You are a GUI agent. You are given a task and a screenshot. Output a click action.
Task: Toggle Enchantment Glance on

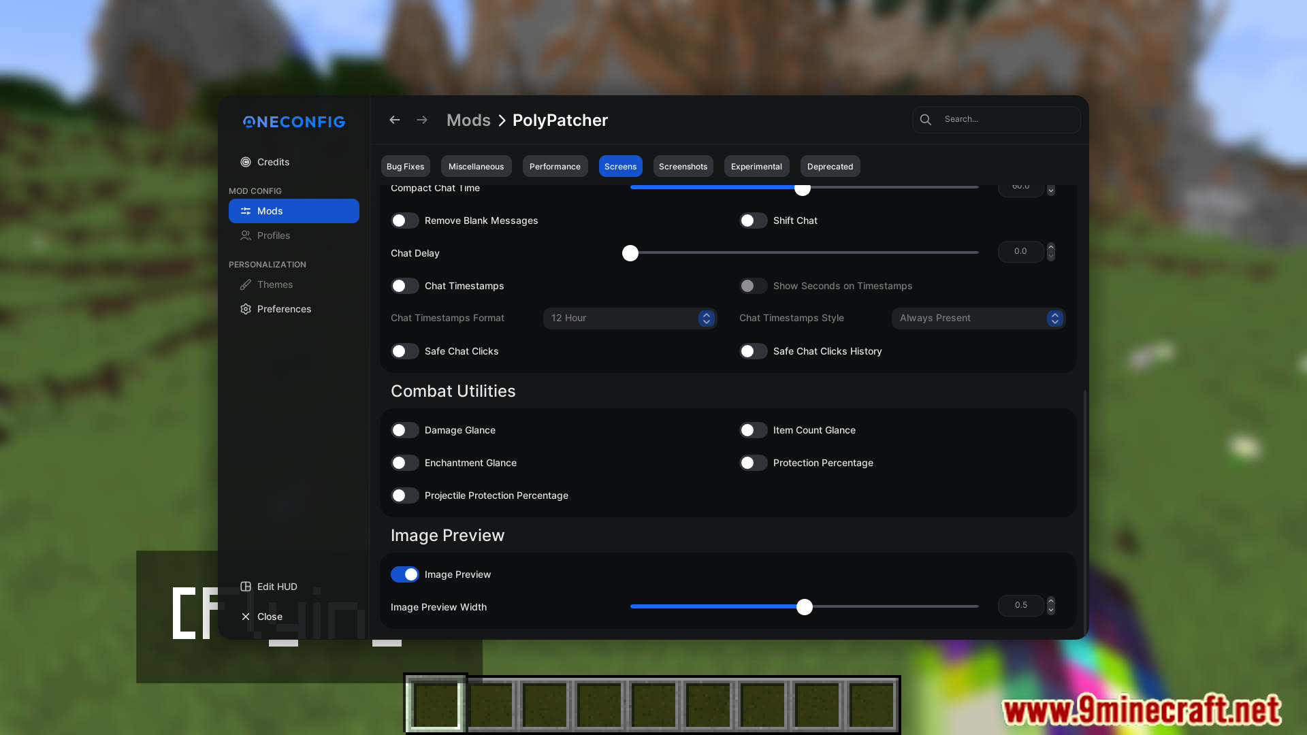tap(405, 463)
